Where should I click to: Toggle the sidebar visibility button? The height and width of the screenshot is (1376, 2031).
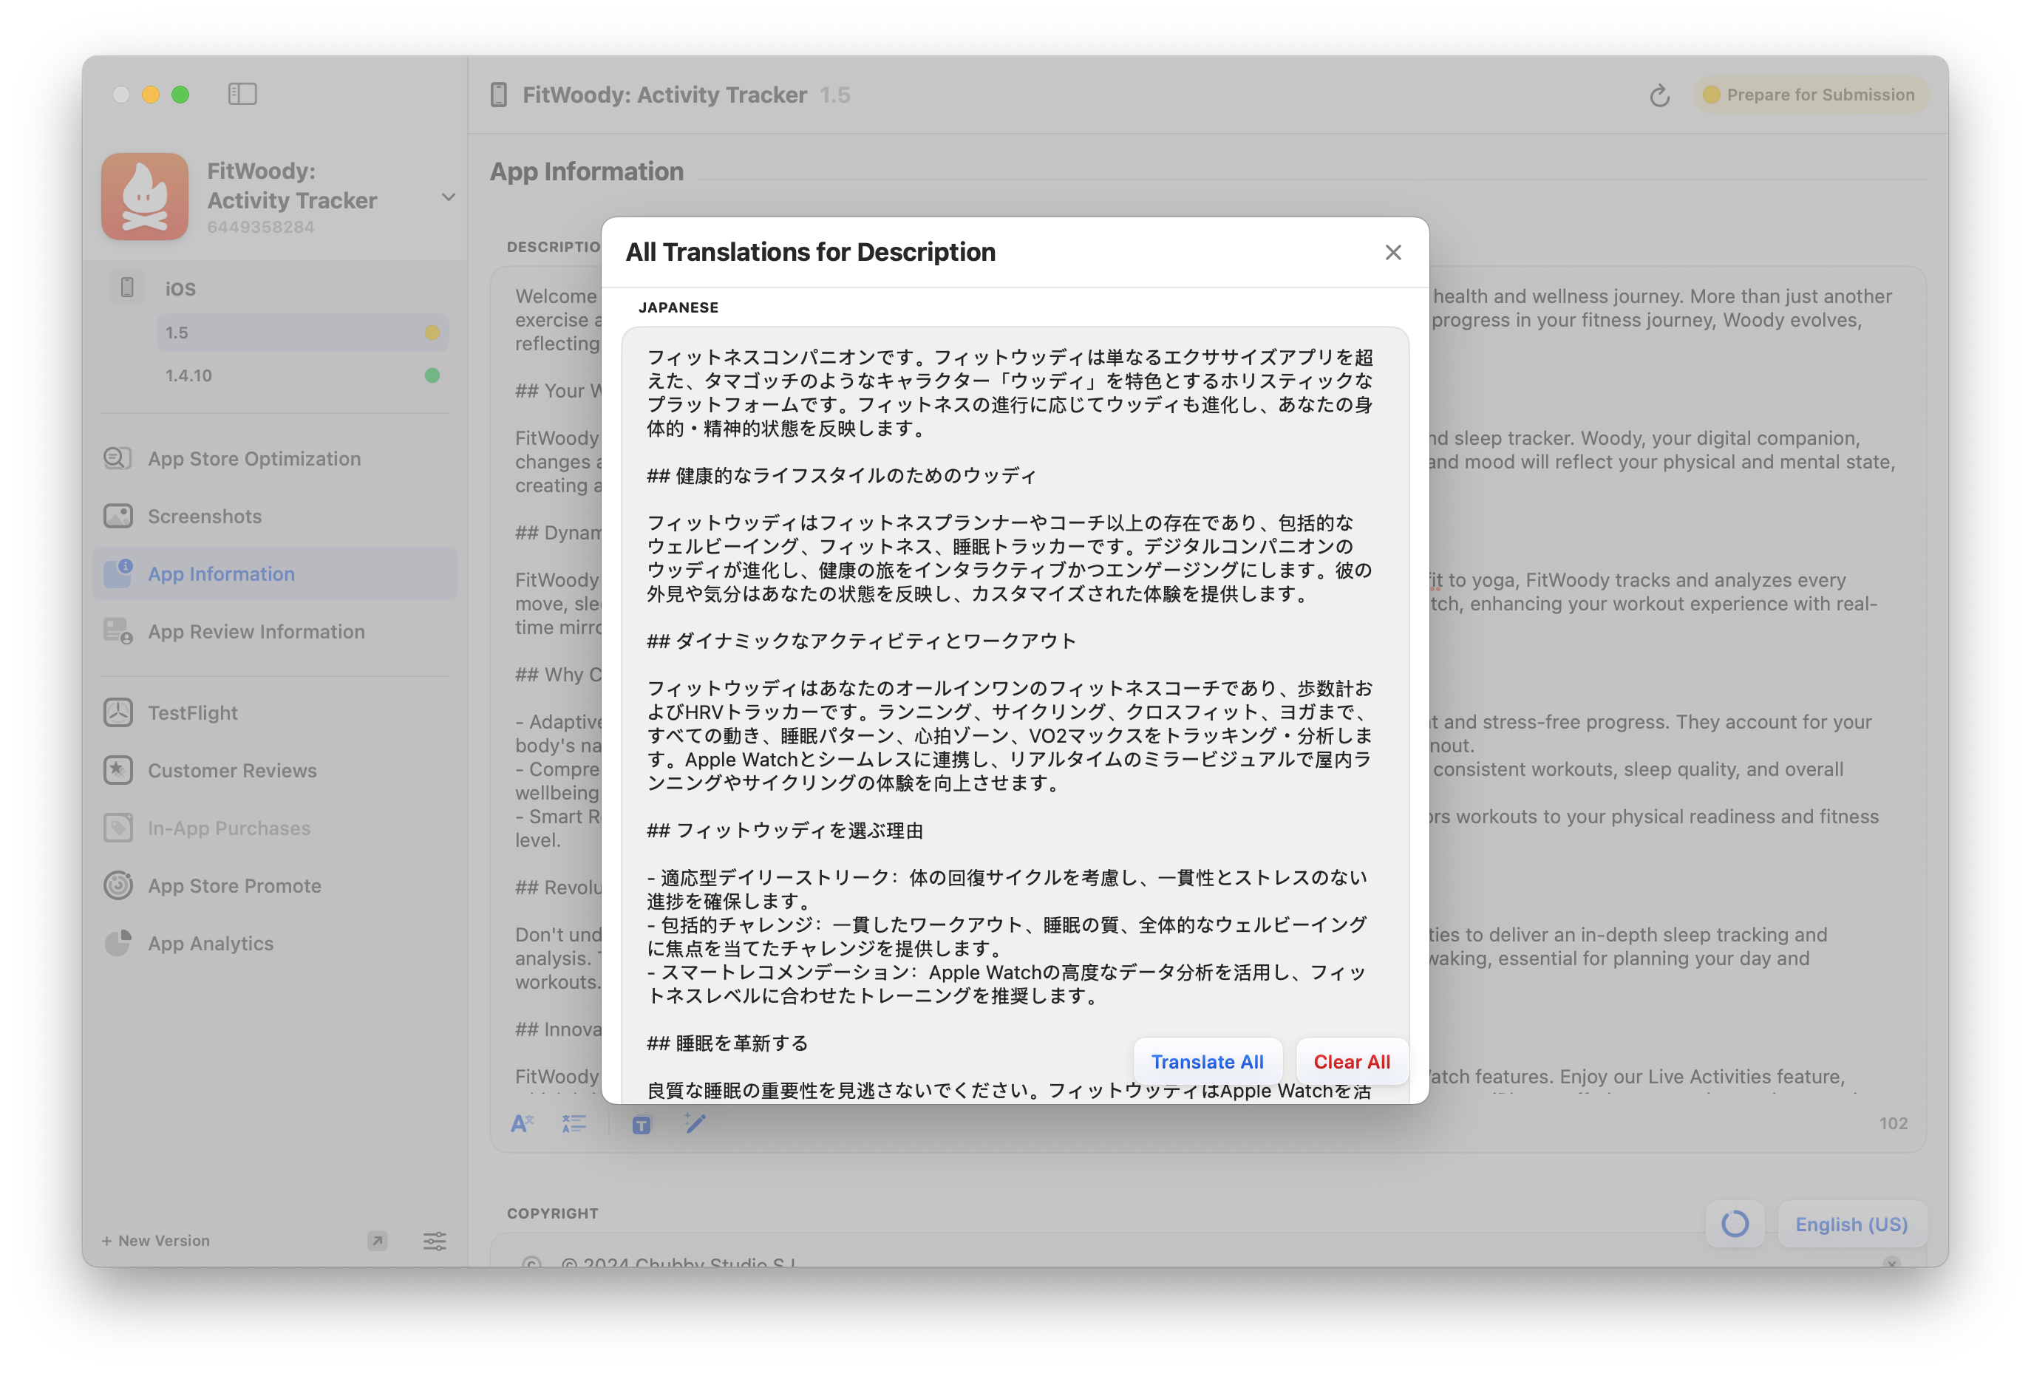coord(243,93)
